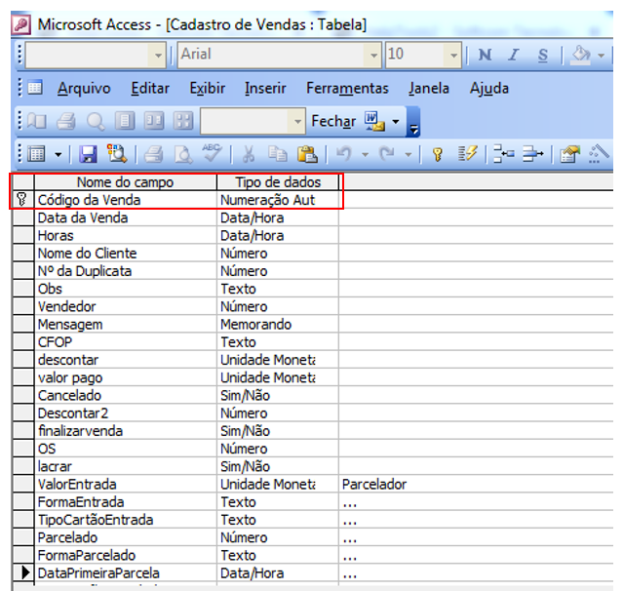Image resolution: width=623 pixels, height=591 pixels.
Task: Click the Save (floppy disk) toolbar icon
Action: pos(88,154)
